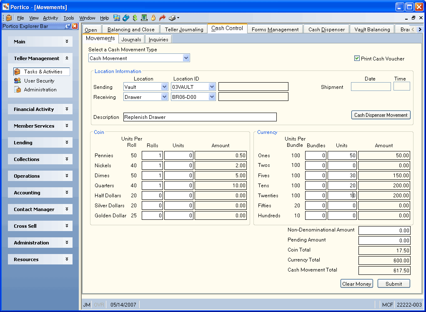Click the green dollar sign toolbar icon
426x312 pixels.
135,18
